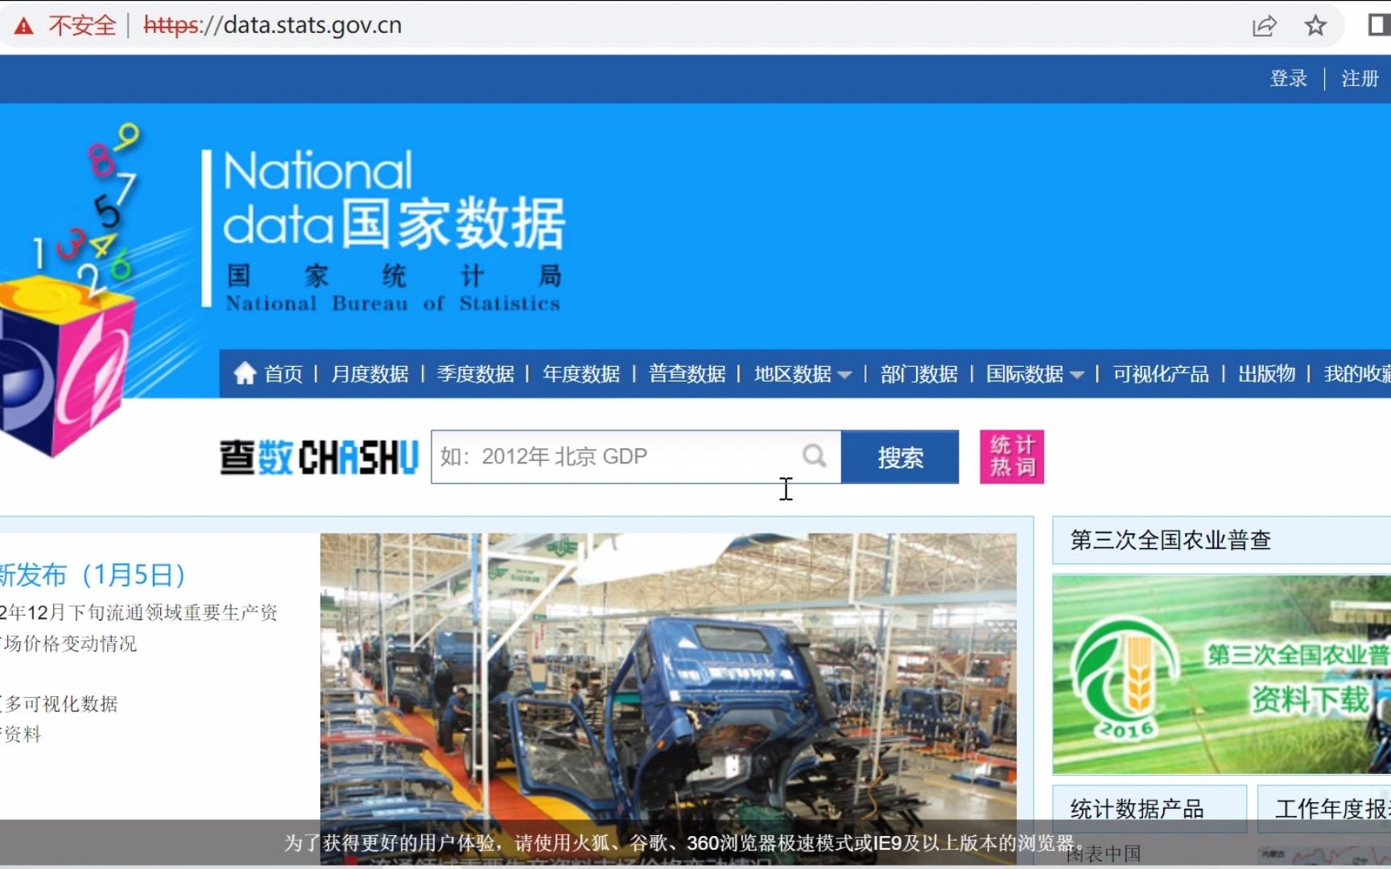Viewport: 1391px width, 869px height.
Task: Expand the 地区数据 dropdown arrow
Action: [844, 375]
